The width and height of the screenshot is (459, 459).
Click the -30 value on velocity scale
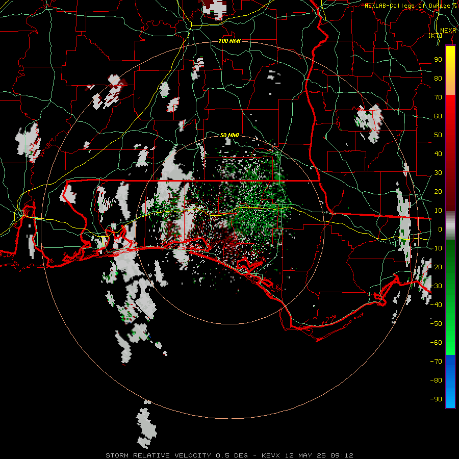pyautogui.click(x=436, y=286)
